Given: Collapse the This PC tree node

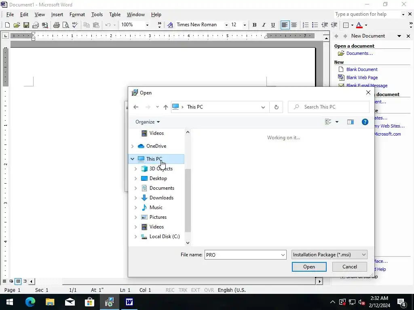Looking at the screenshot, I should (133, 159).
